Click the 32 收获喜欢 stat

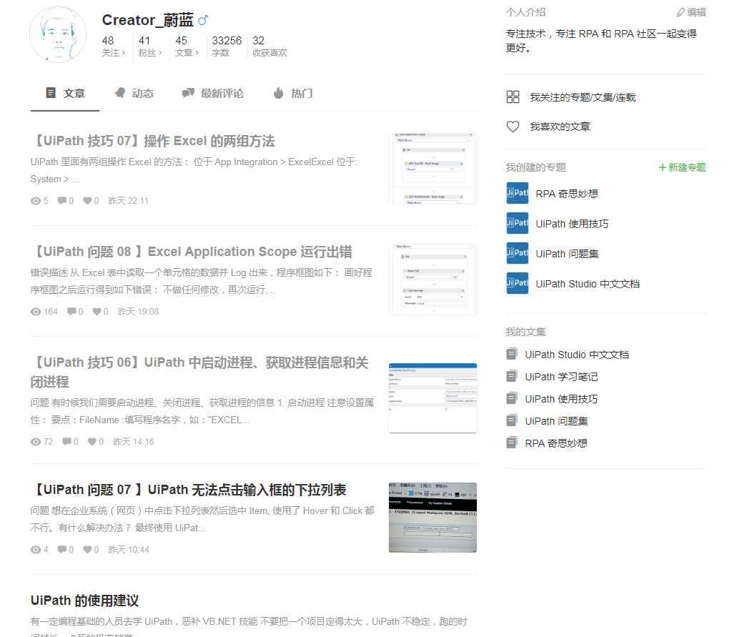(x=269, y=46)
